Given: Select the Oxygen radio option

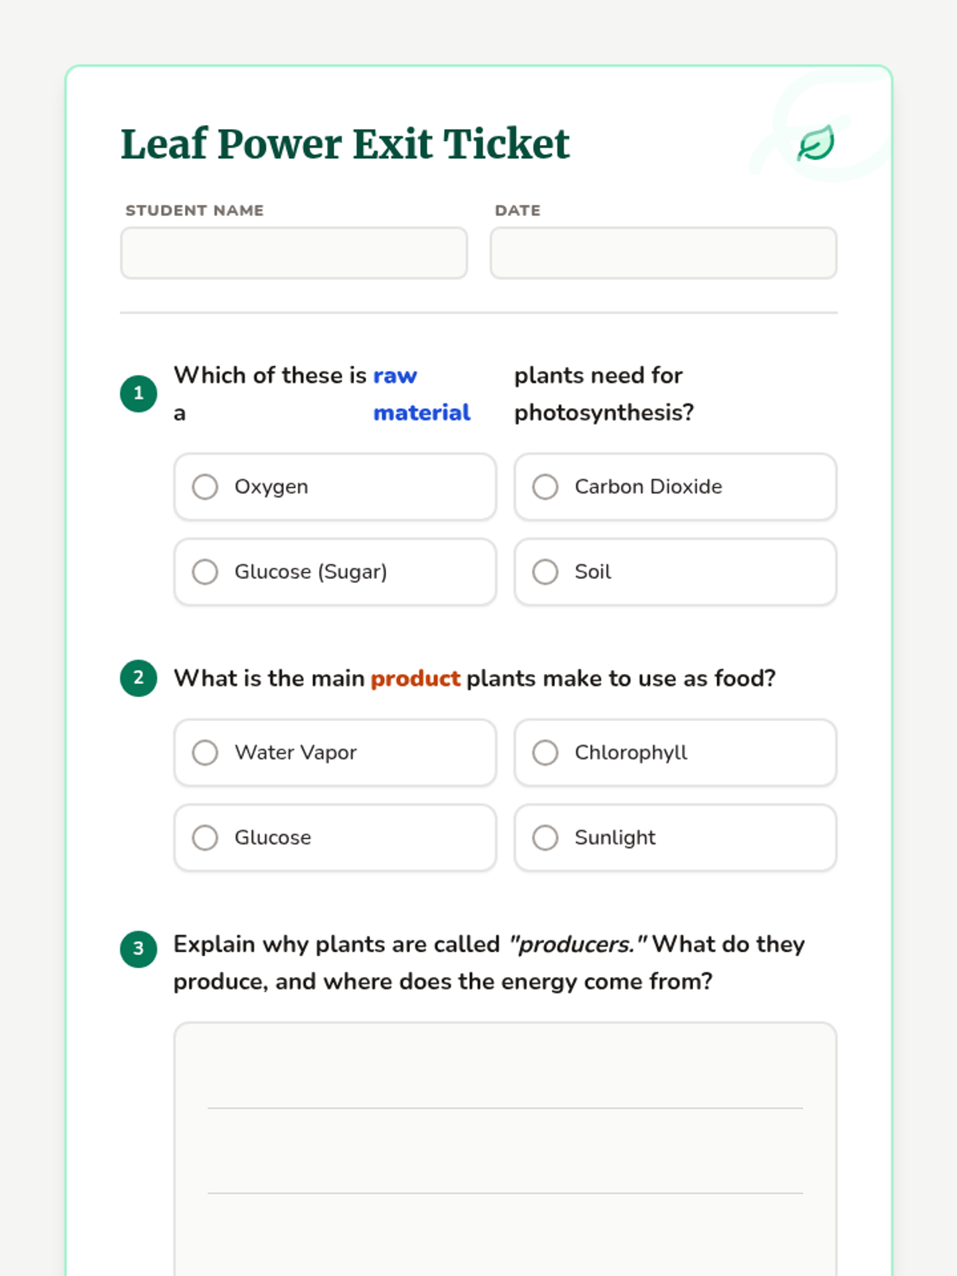Looking at the screenshot, I should pos(205,486).
